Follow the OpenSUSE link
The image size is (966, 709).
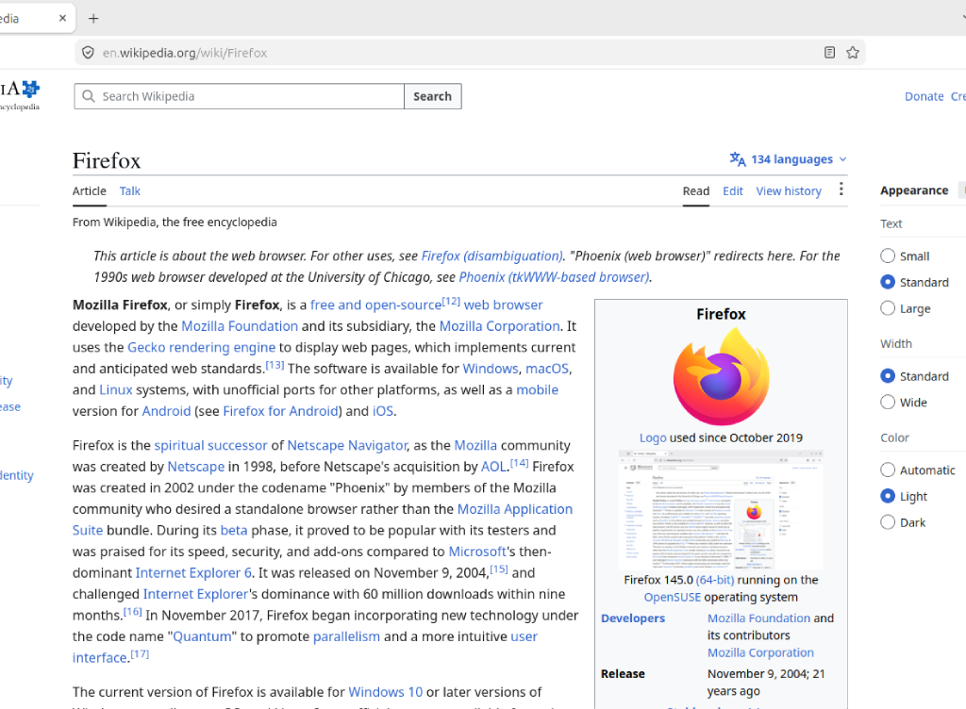pyautogui.click(x=672, y=597)
